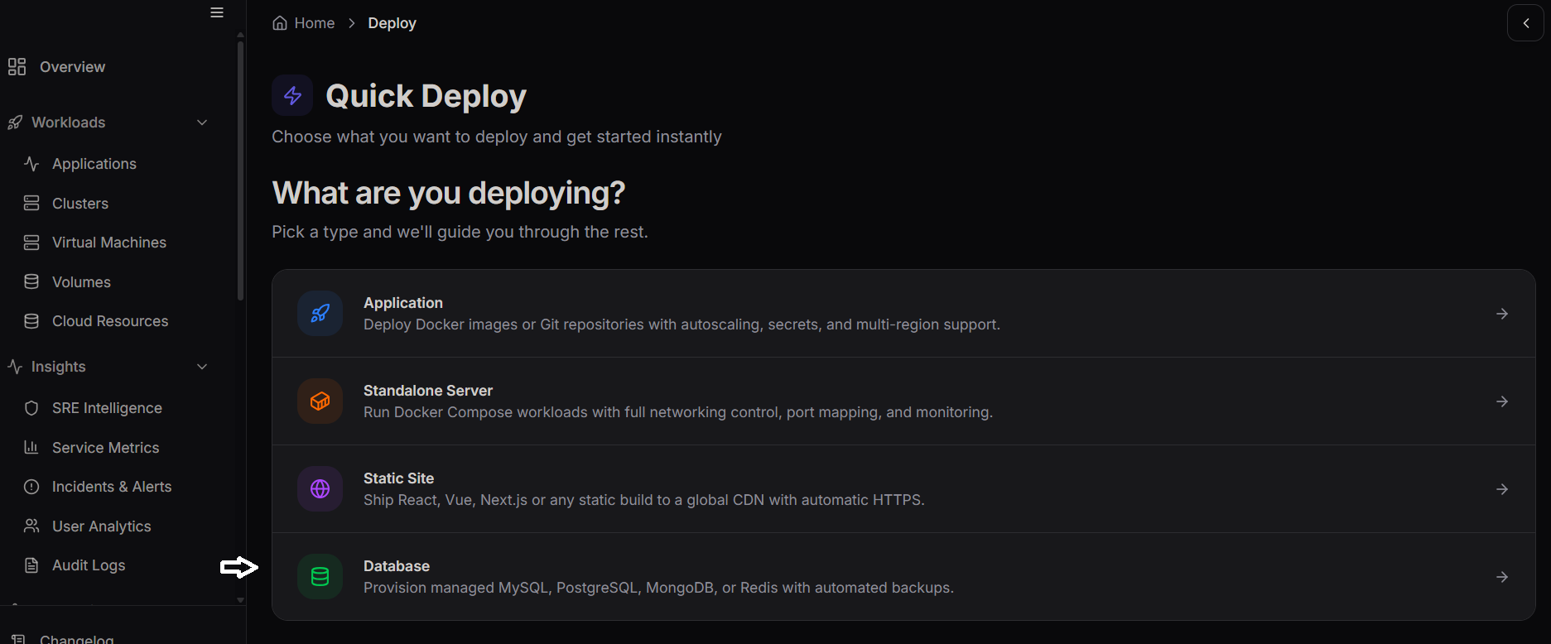
Task: Click the Standalone Server box icon
Action: click(320, 401)
